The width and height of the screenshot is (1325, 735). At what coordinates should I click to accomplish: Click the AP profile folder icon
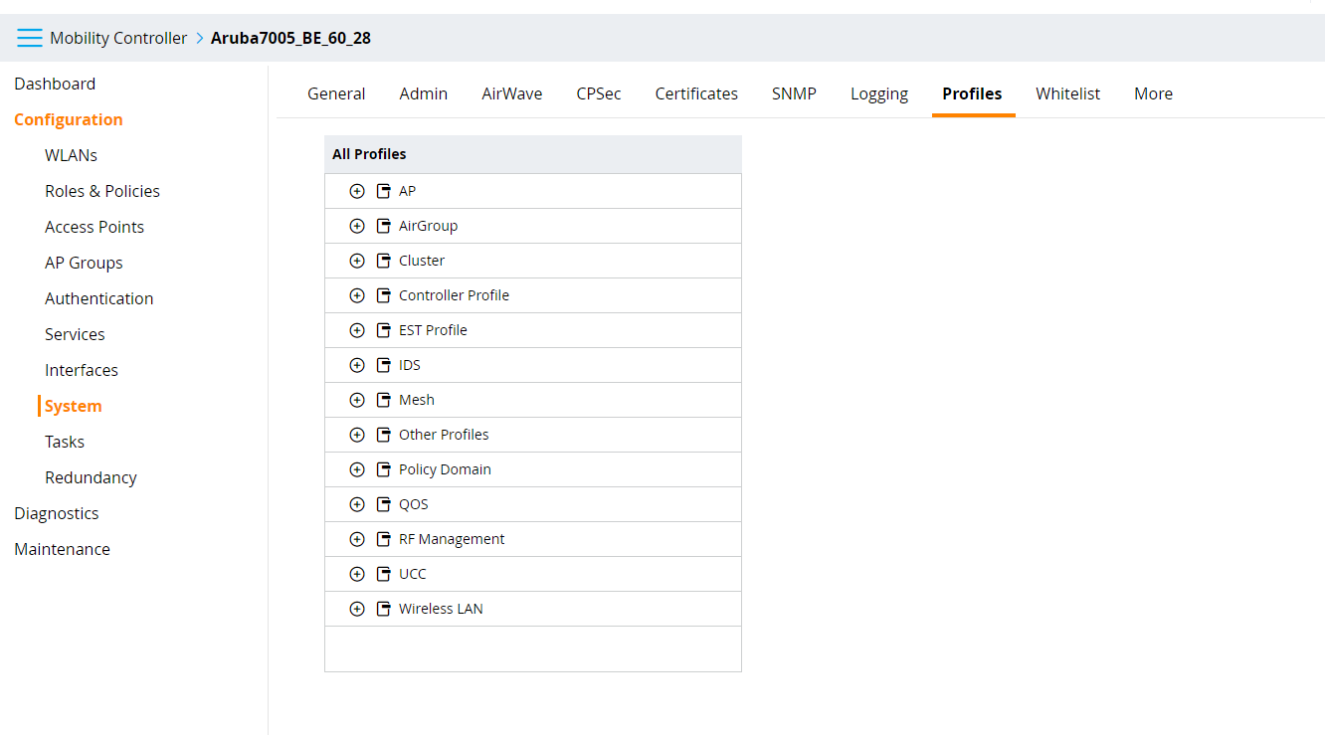(x=384, y=191)
